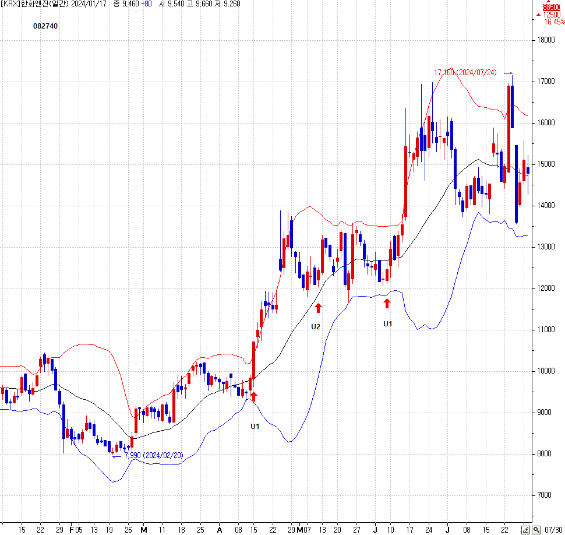Click the blue change value -80
This screenshot has width=565, height=535.
(147, 4)
